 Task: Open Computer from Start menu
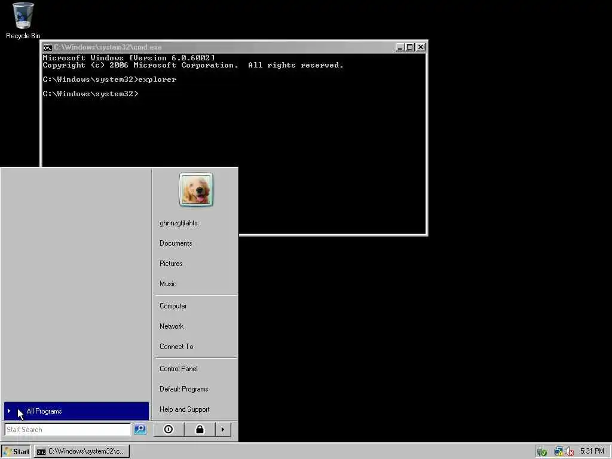[173, 306]
